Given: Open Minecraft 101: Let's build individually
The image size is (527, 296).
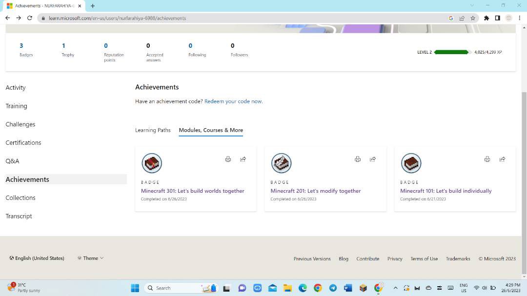Looking at the screenshot, I should click(x=446, y=191).
